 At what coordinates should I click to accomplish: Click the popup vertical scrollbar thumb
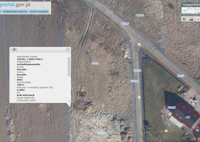coord(69,67)
